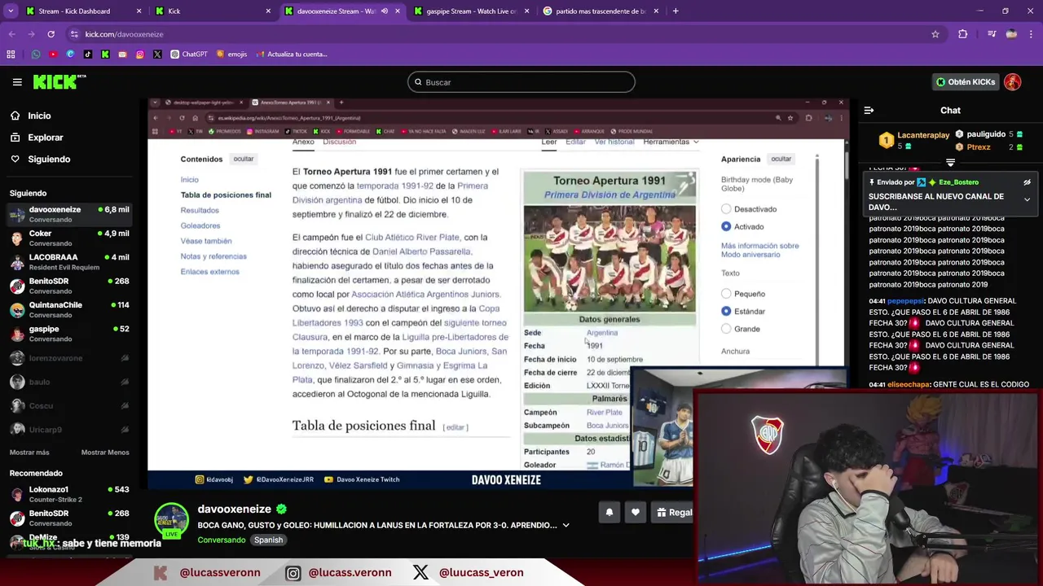Open offline channel Coscu in sidebar

[69, 406]
